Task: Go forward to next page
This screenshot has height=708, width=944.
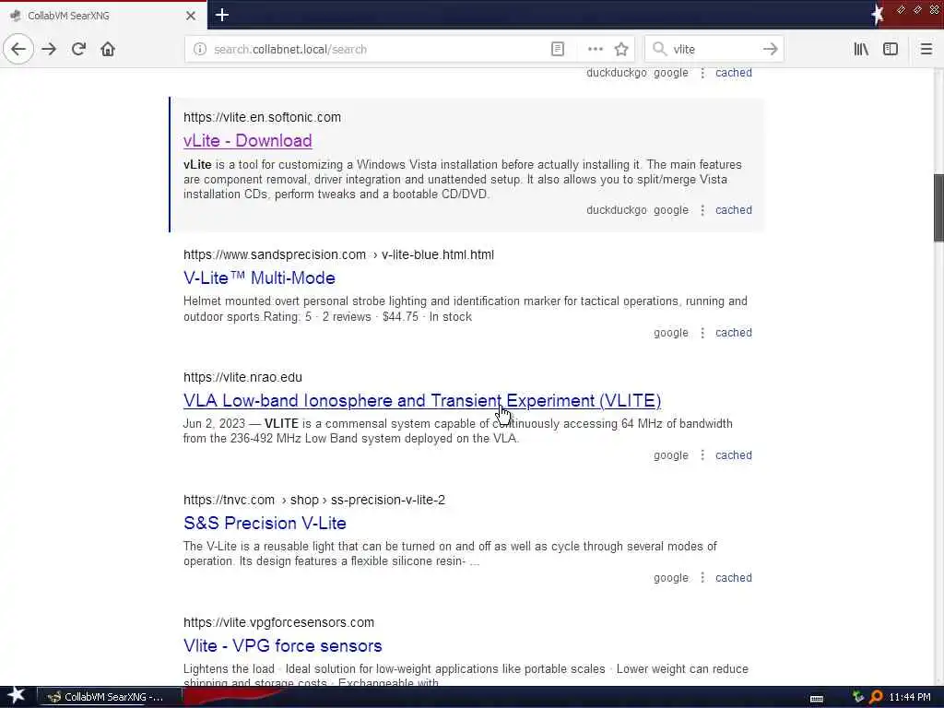Action: click(x=49, y=50)
